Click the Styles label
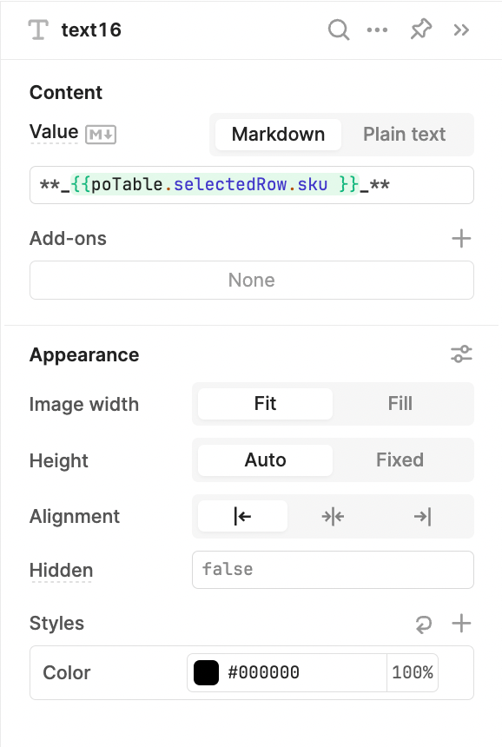This screenshot has width=502, height=747. (56, 623)
